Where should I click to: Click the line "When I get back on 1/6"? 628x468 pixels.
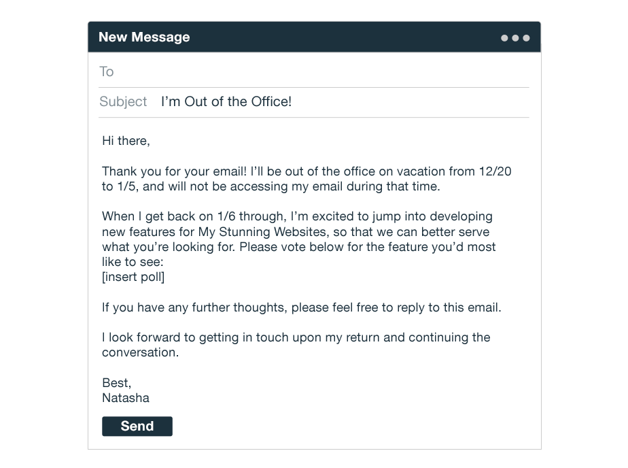point(297,216)
